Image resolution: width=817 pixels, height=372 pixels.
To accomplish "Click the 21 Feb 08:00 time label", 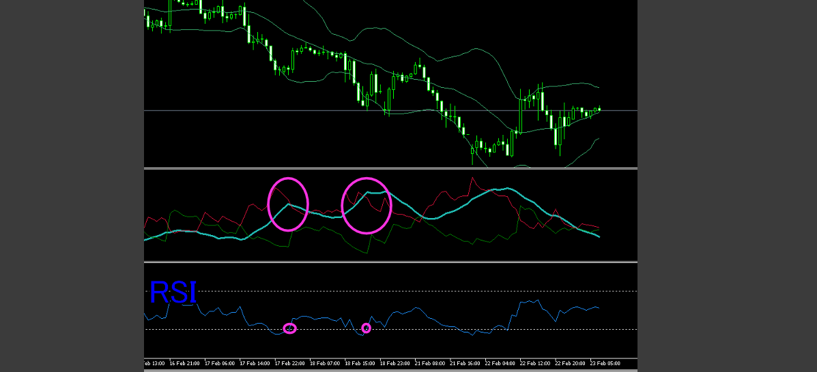I will tap(430, 363).
